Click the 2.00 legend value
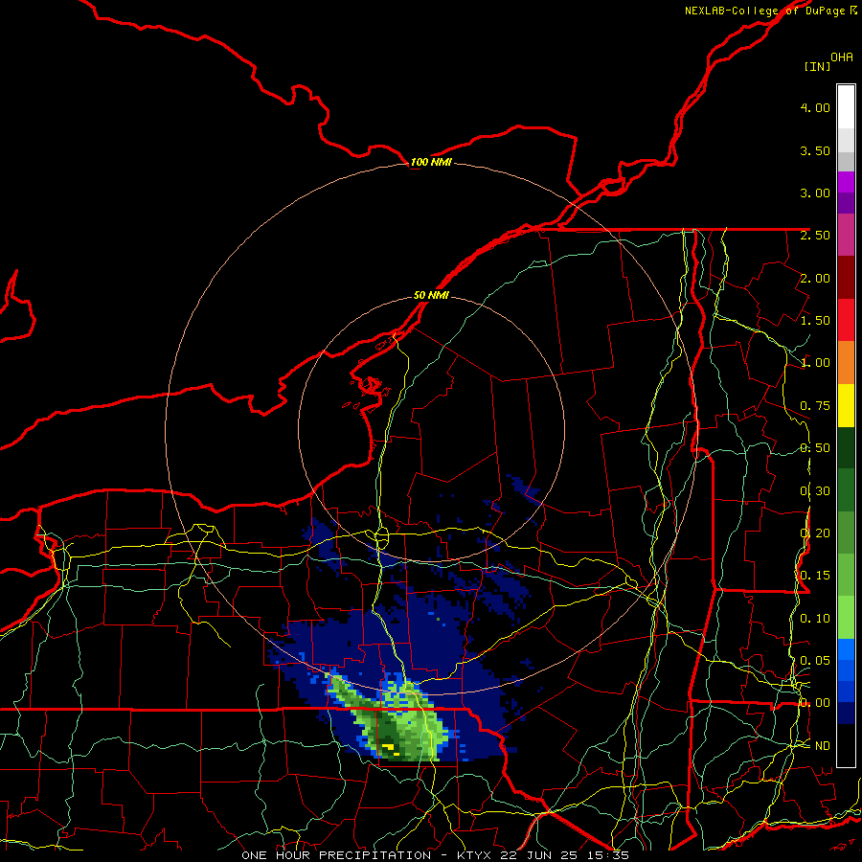 click(815, 278)
